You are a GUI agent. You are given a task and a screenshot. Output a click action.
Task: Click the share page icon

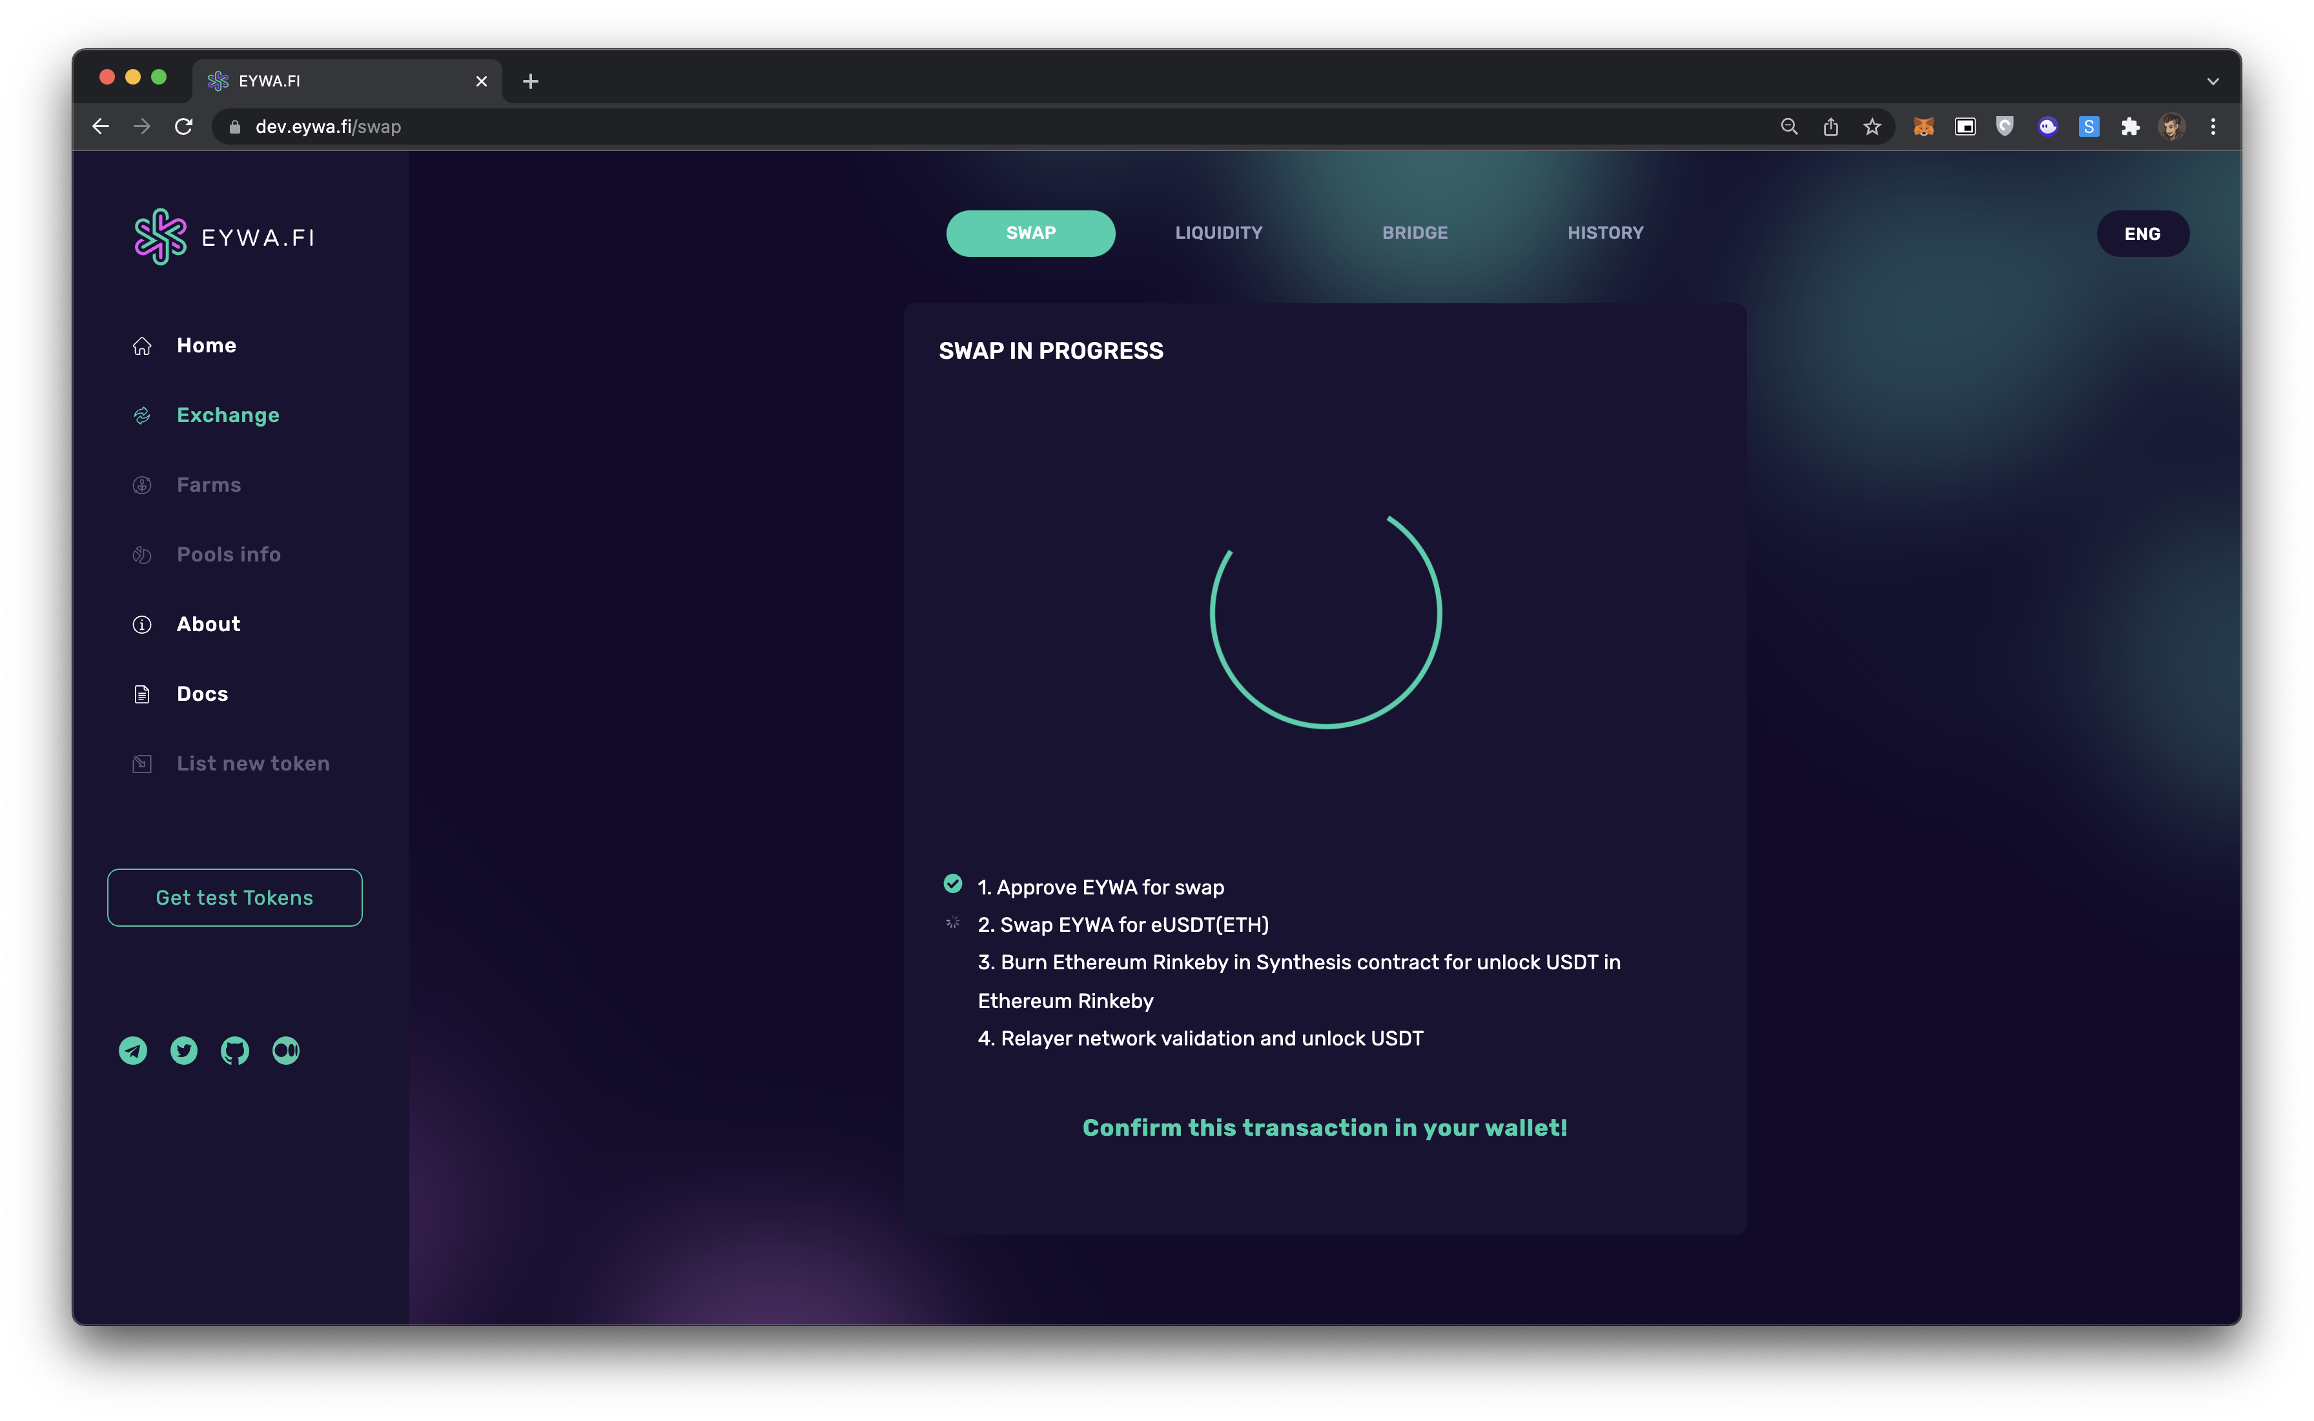tap(1830, 127)
